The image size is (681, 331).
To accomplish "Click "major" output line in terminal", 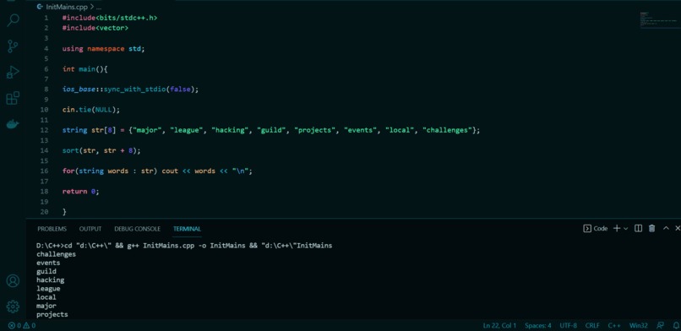I will tap(46, 306).
